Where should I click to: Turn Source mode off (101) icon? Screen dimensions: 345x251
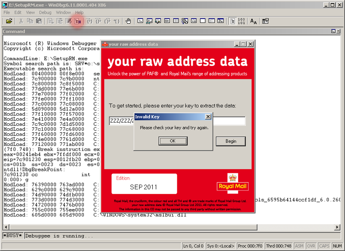241,21
